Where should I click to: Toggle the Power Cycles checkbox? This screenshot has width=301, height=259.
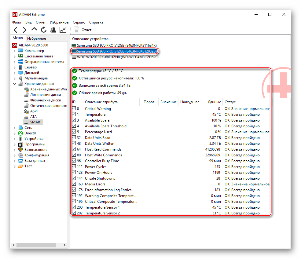click(74, 167)
